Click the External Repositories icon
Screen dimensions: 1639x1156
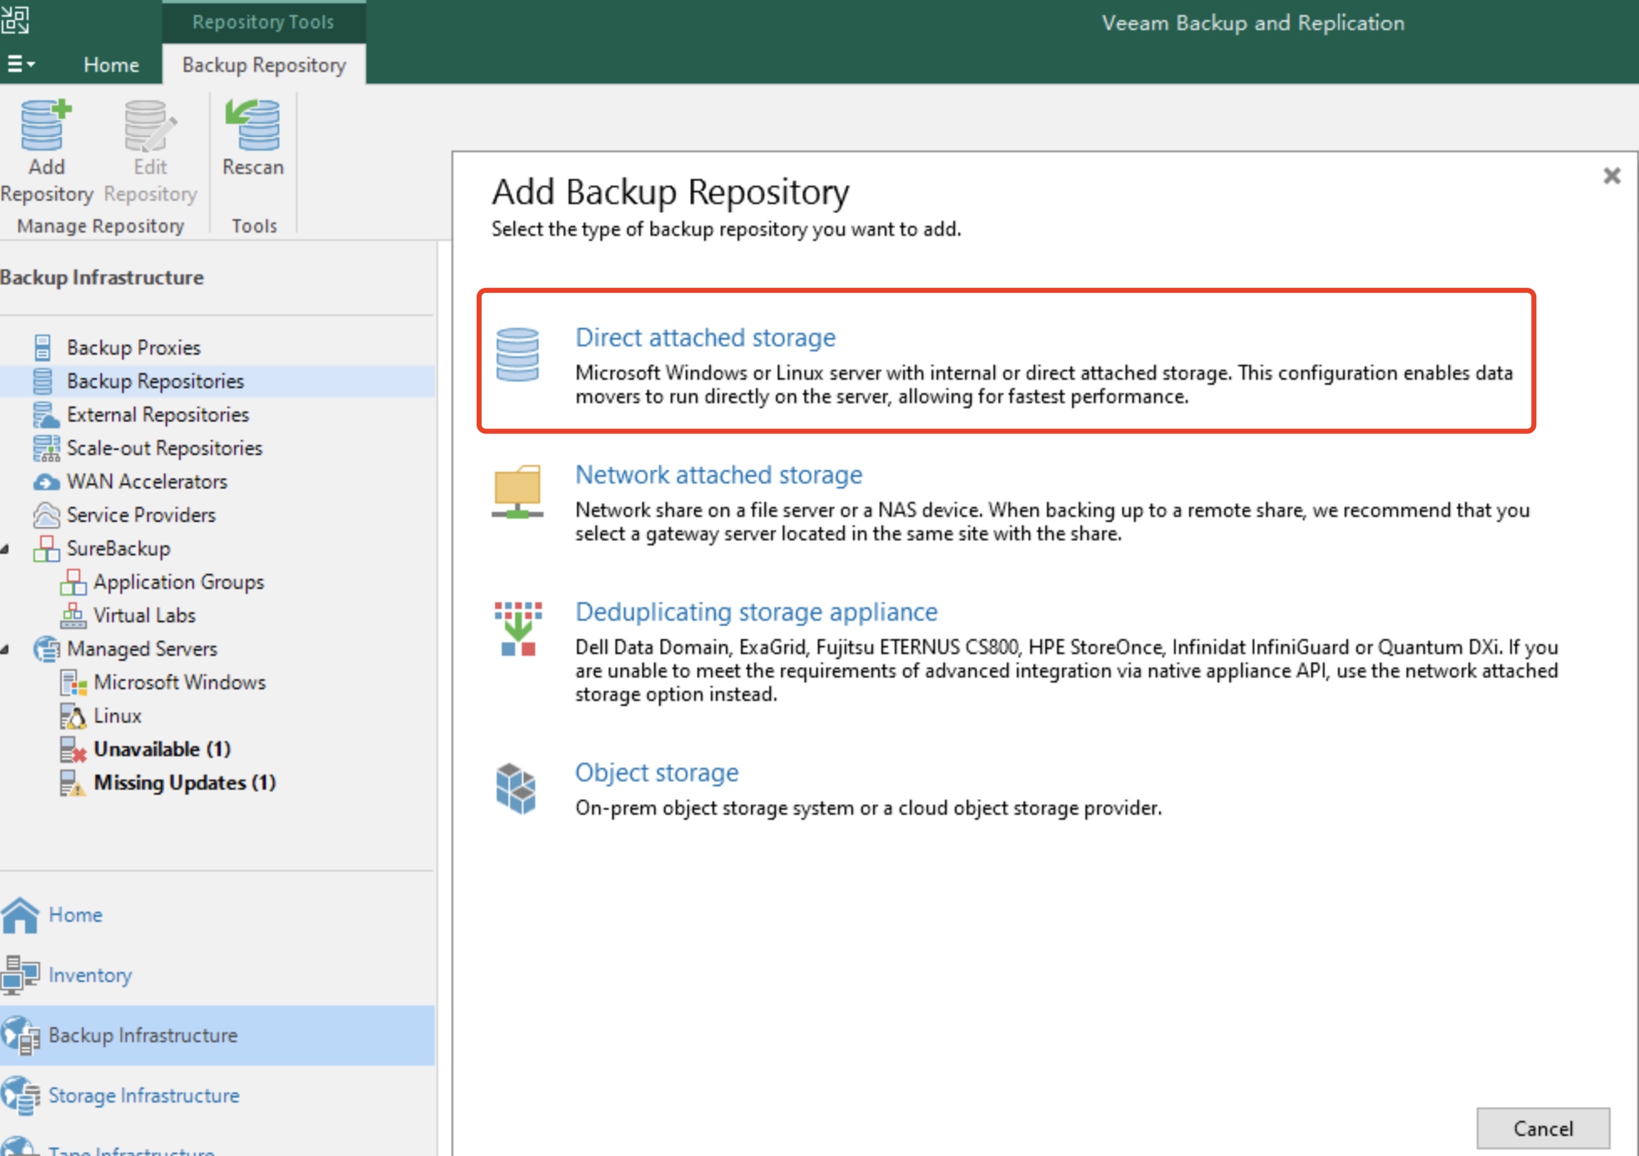click(x=45, y=414)
